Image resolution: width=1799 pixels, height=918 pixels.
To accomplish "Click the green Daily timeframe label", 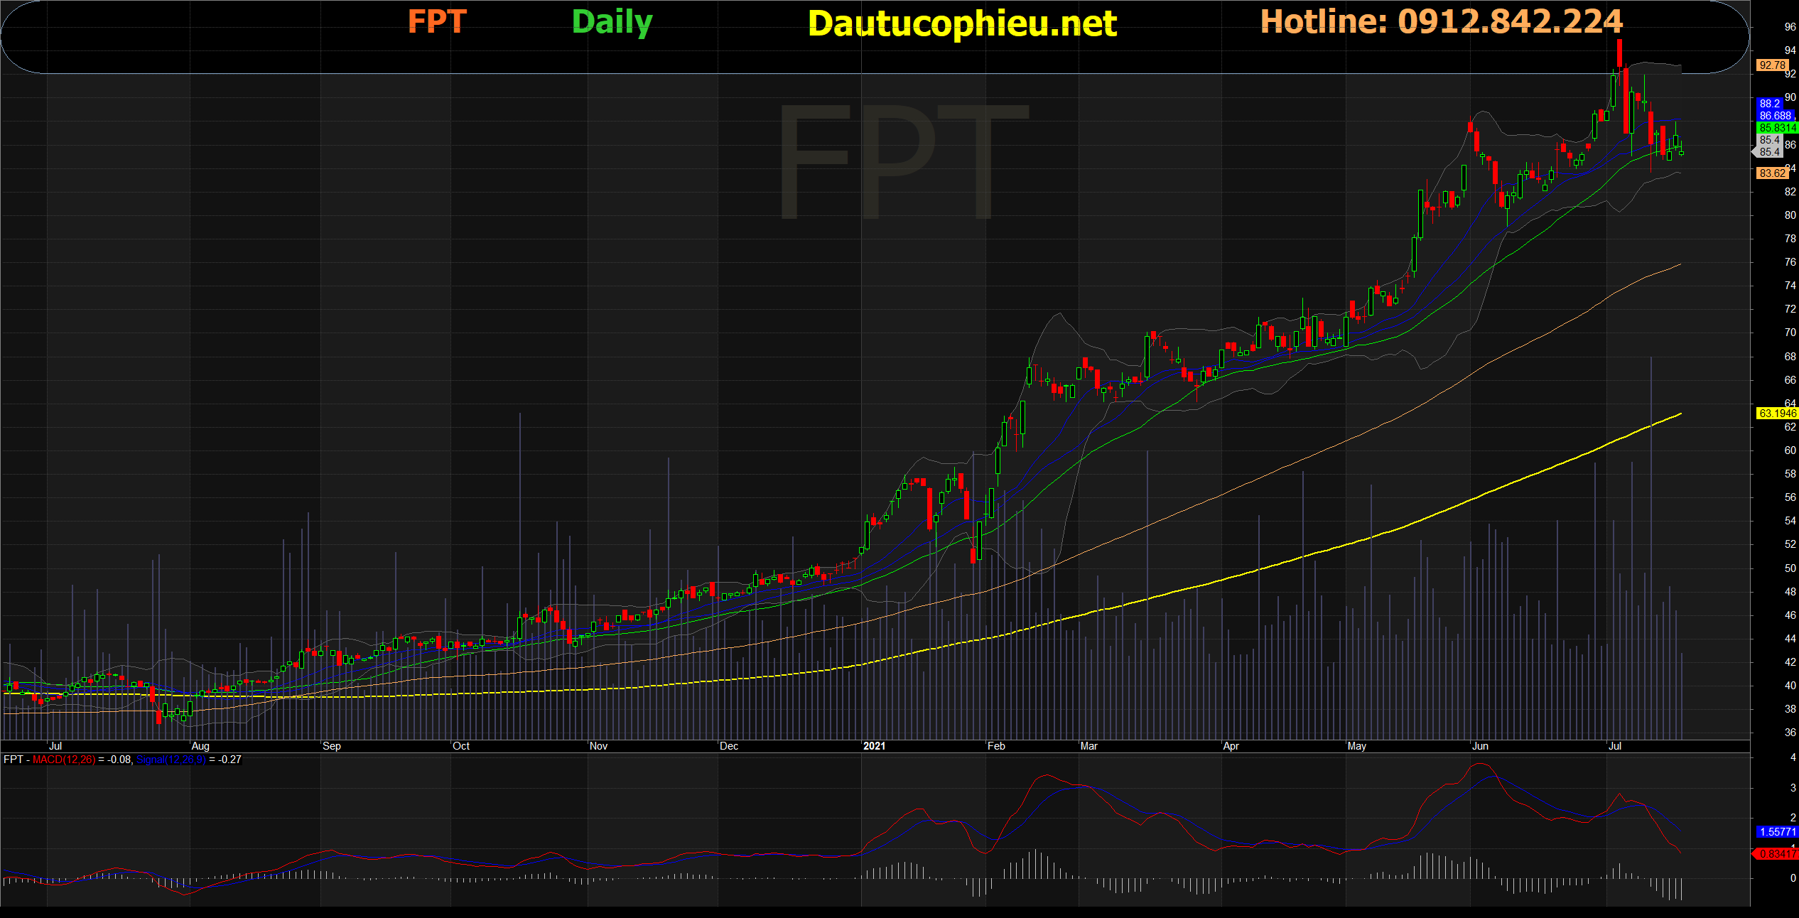I will (612, 22).
